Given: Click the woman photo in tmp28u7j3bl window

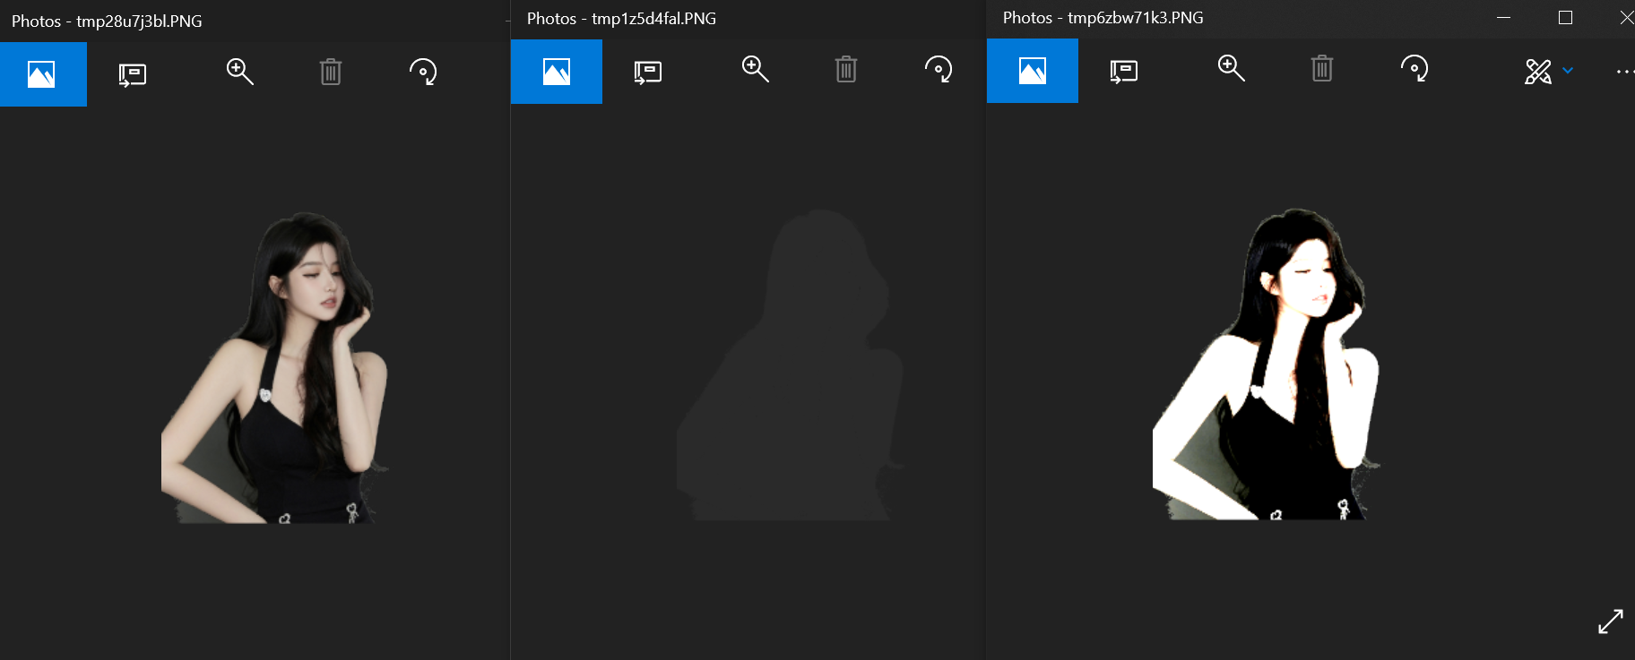Looking at the screenshot, I should (x=275, y=368).
